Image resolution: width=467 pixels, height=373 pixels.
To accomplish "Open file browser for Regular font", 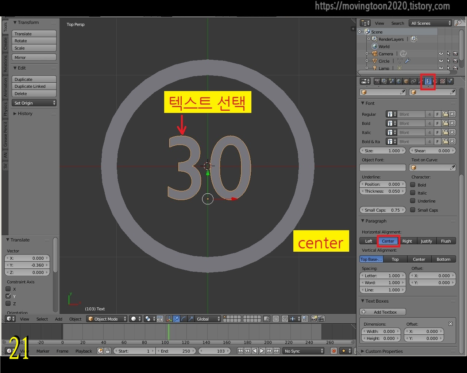I will point(445,114).
